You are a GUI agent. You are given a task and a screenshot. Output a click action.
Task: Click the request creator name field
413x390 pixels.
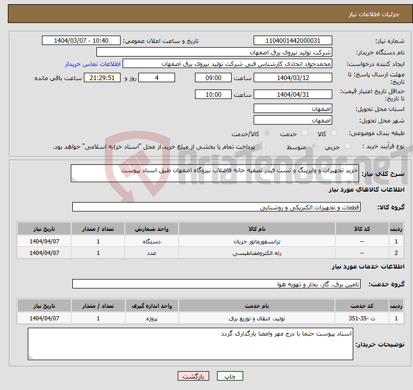[227, 64]
